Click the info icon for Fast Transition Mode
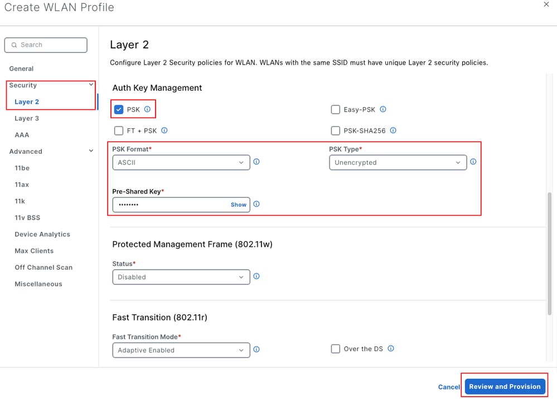The height and width of the screenshot is (399, 557). [x=256, y=349]
